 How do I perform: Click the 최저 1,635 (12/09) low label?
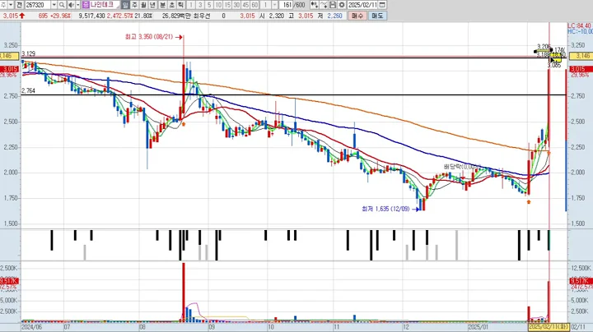[385, 209]
